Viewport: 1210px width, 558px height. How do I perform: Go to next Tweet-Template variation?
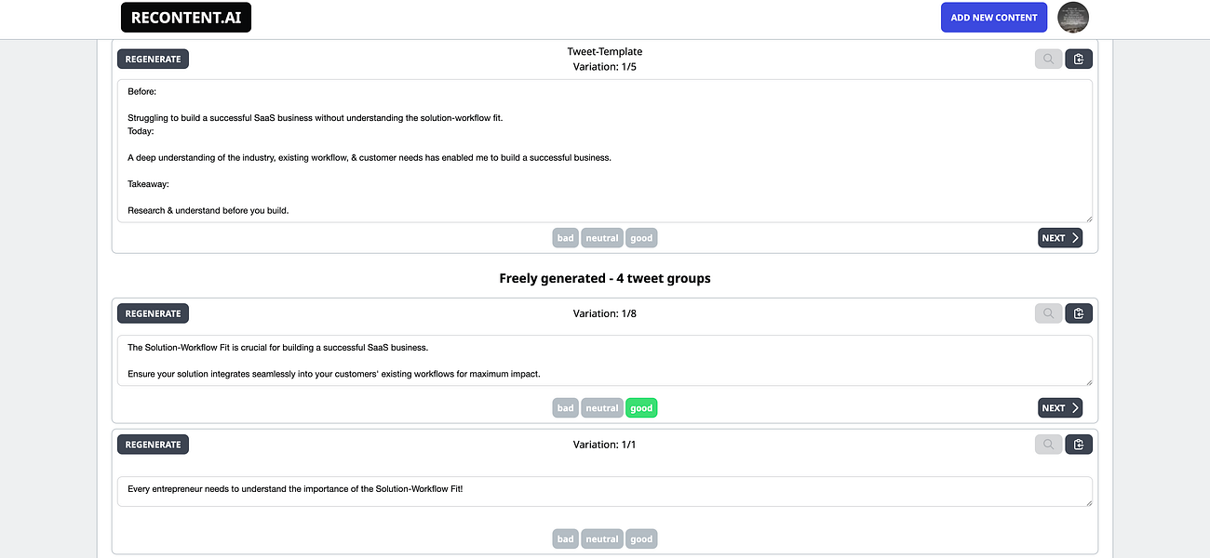coord(1060,238)
